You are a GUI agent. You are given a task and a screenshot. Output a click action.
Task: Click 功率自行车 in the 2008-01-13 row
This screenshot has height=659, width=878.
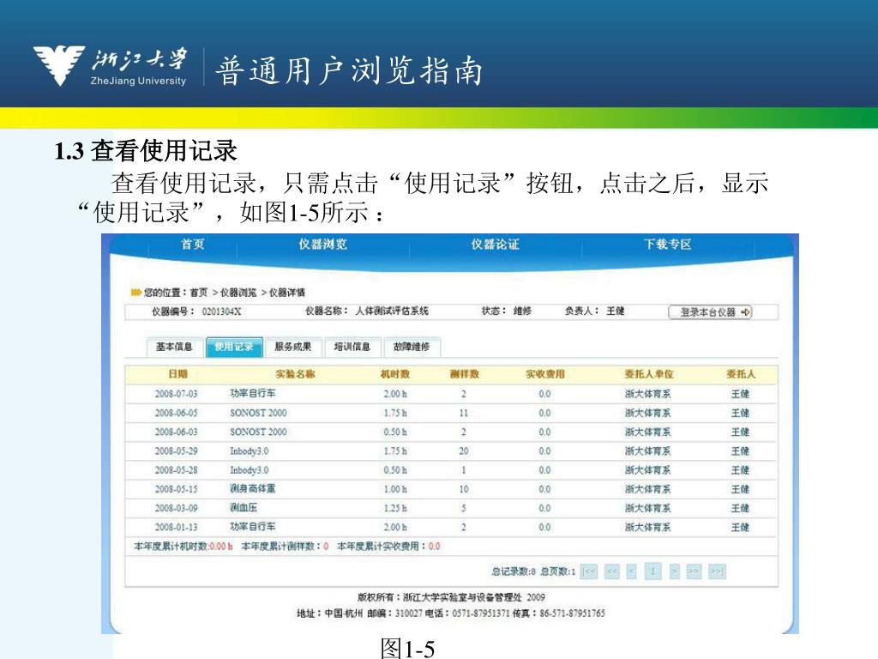click(253, 527)
